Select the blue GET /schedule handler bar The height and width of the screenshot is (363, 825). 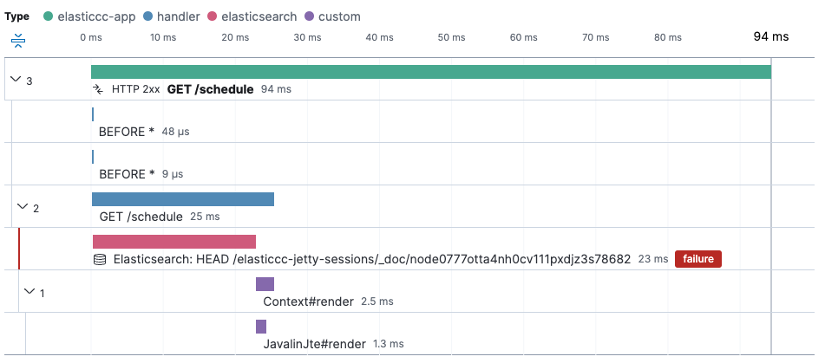(182, 199)
